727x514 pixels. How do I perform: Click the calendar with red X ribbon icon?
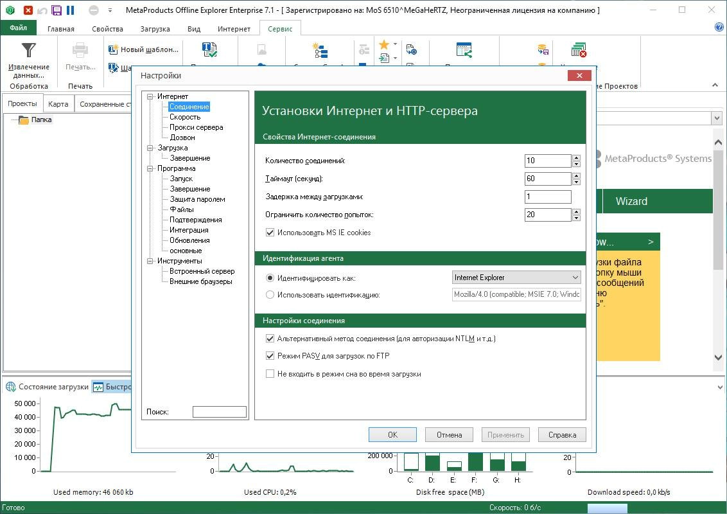pos(579,50)
